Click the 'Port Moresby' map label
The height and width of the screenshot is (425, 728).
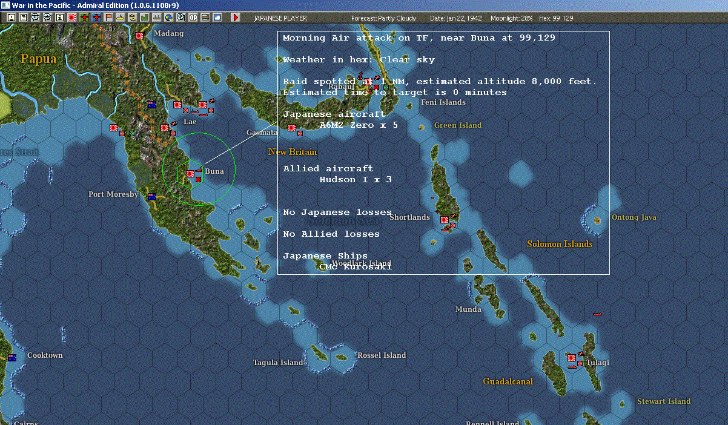pyautogui.click(x=113, y=194)
